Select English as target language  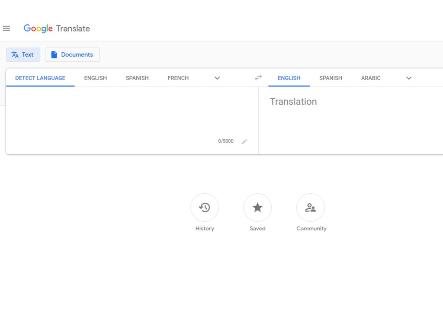point(289,78)
